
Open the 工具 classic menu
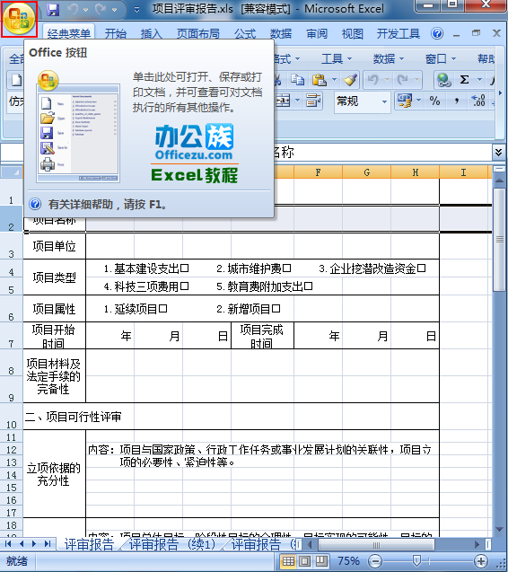tap(337, 58)
